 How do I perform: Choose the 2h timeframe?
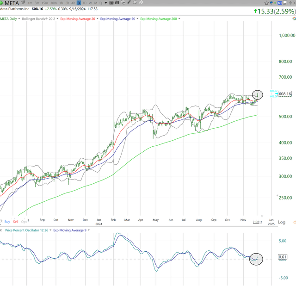pyautogui.click(x=67, y=3)
